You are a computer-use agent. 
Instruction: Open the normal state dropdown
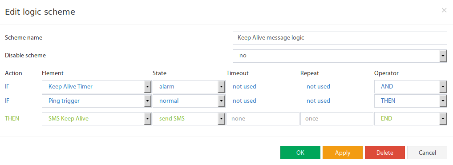tap(189, 101)
